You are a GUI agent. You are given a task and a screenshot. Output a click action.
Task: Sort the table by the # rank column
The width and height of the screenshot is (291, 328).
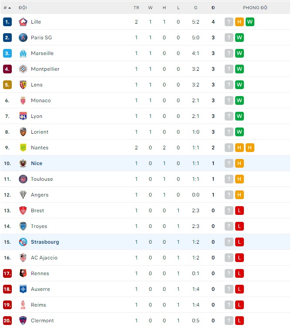7,8
